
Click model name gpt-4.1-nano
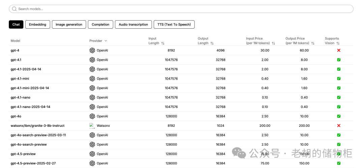(21, 97)
